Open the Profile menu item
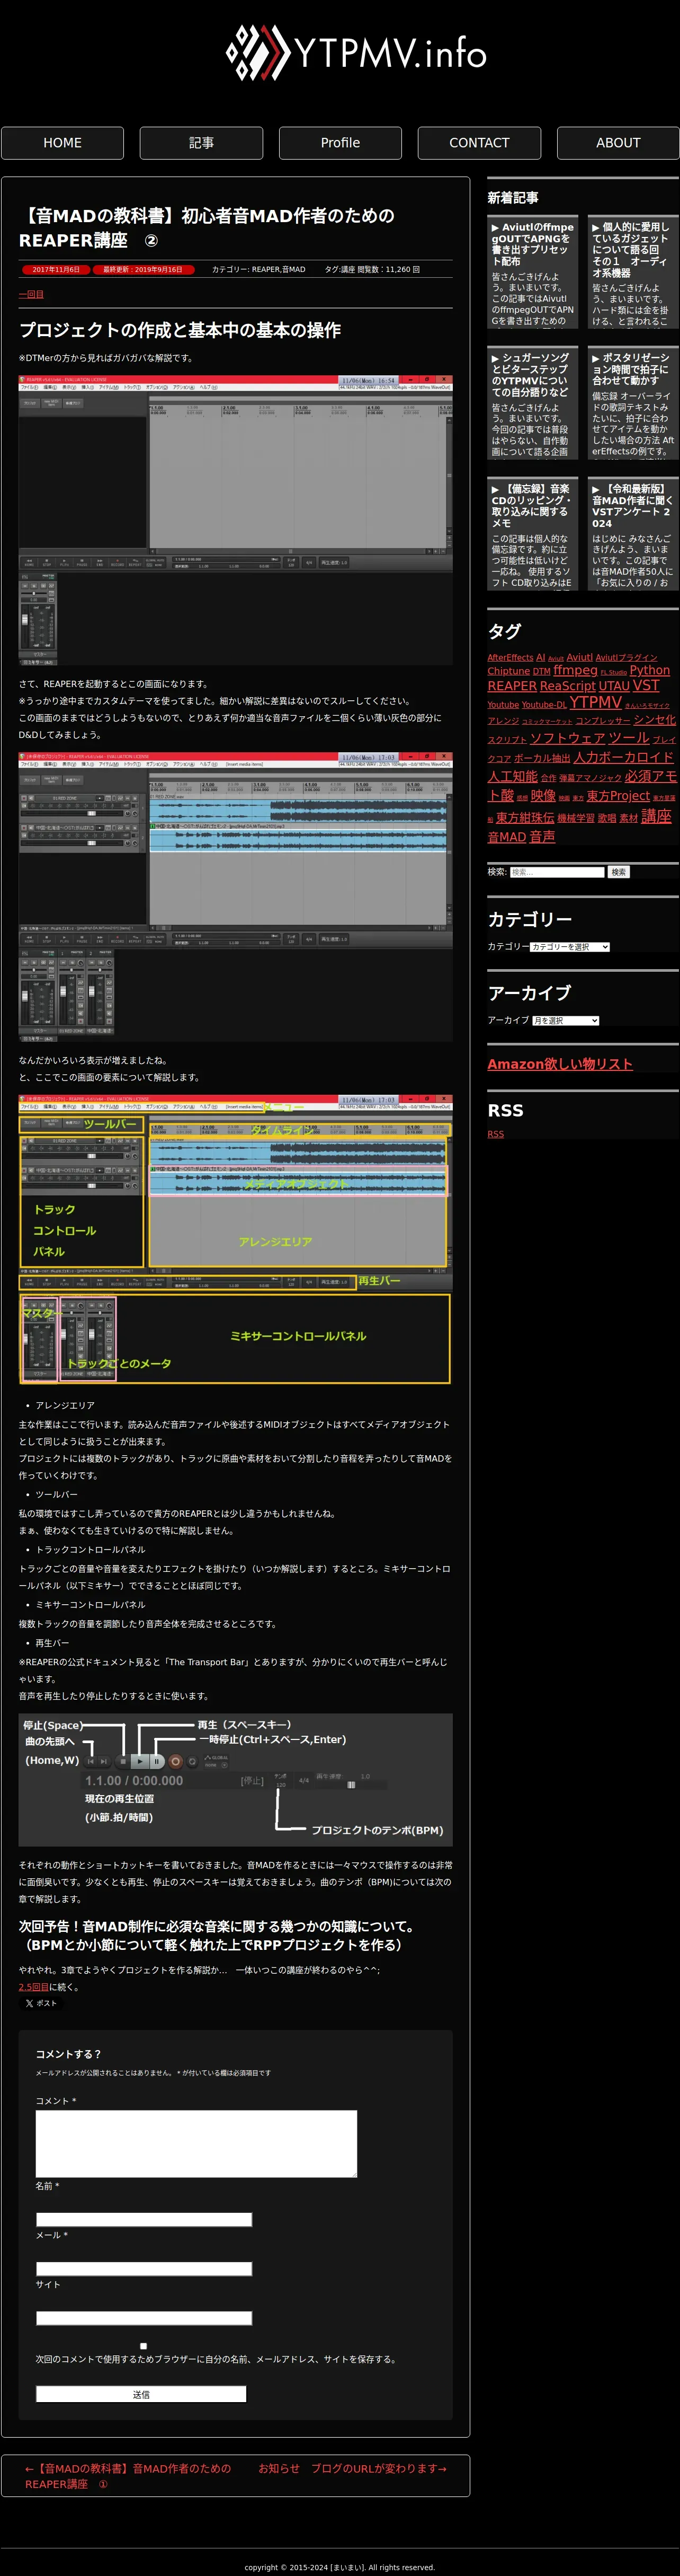 pyautogui.click(x=341, y=143)
